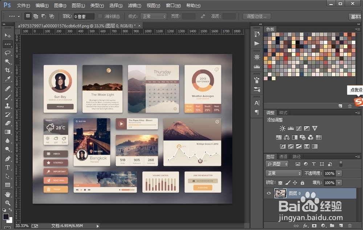
Task: Add Levels adjustment
Action: coord(290,128)
